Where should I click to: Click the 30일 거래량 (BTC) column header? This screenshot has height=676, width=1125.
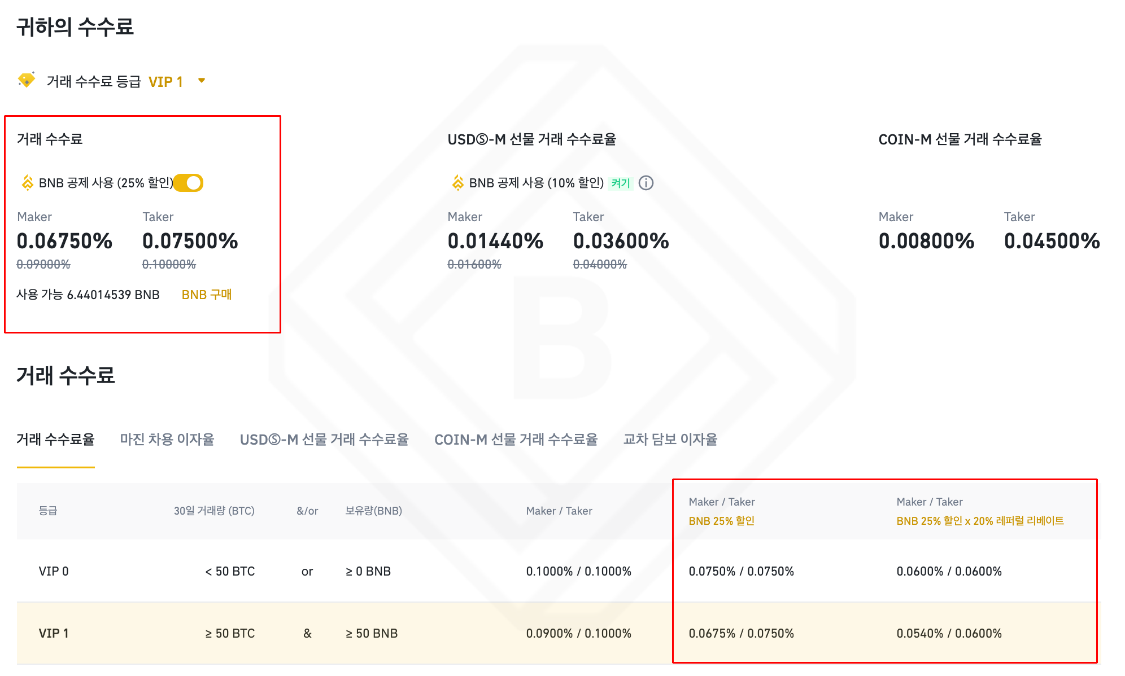click(x=214, y=511)
